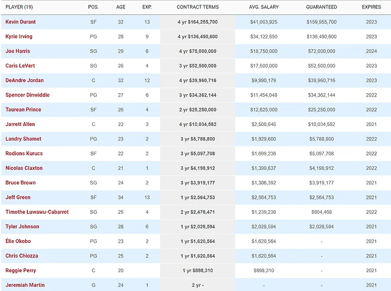Select the Joe Harris player link
This screenshot has height=291, width=391.
point(18,51)
